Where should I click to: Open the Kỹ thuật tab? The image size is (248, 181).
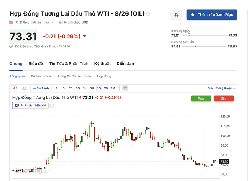point(102,64)
